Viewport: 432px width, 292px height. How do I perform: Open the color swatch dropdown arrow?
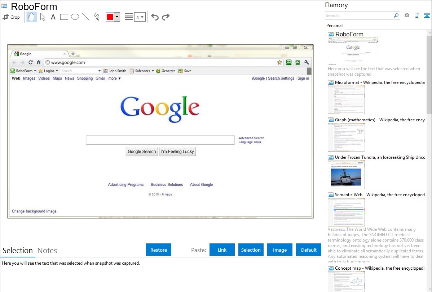[x=117, y=17]
